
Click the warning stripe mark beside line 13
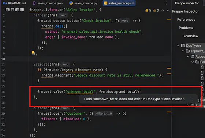169,74
